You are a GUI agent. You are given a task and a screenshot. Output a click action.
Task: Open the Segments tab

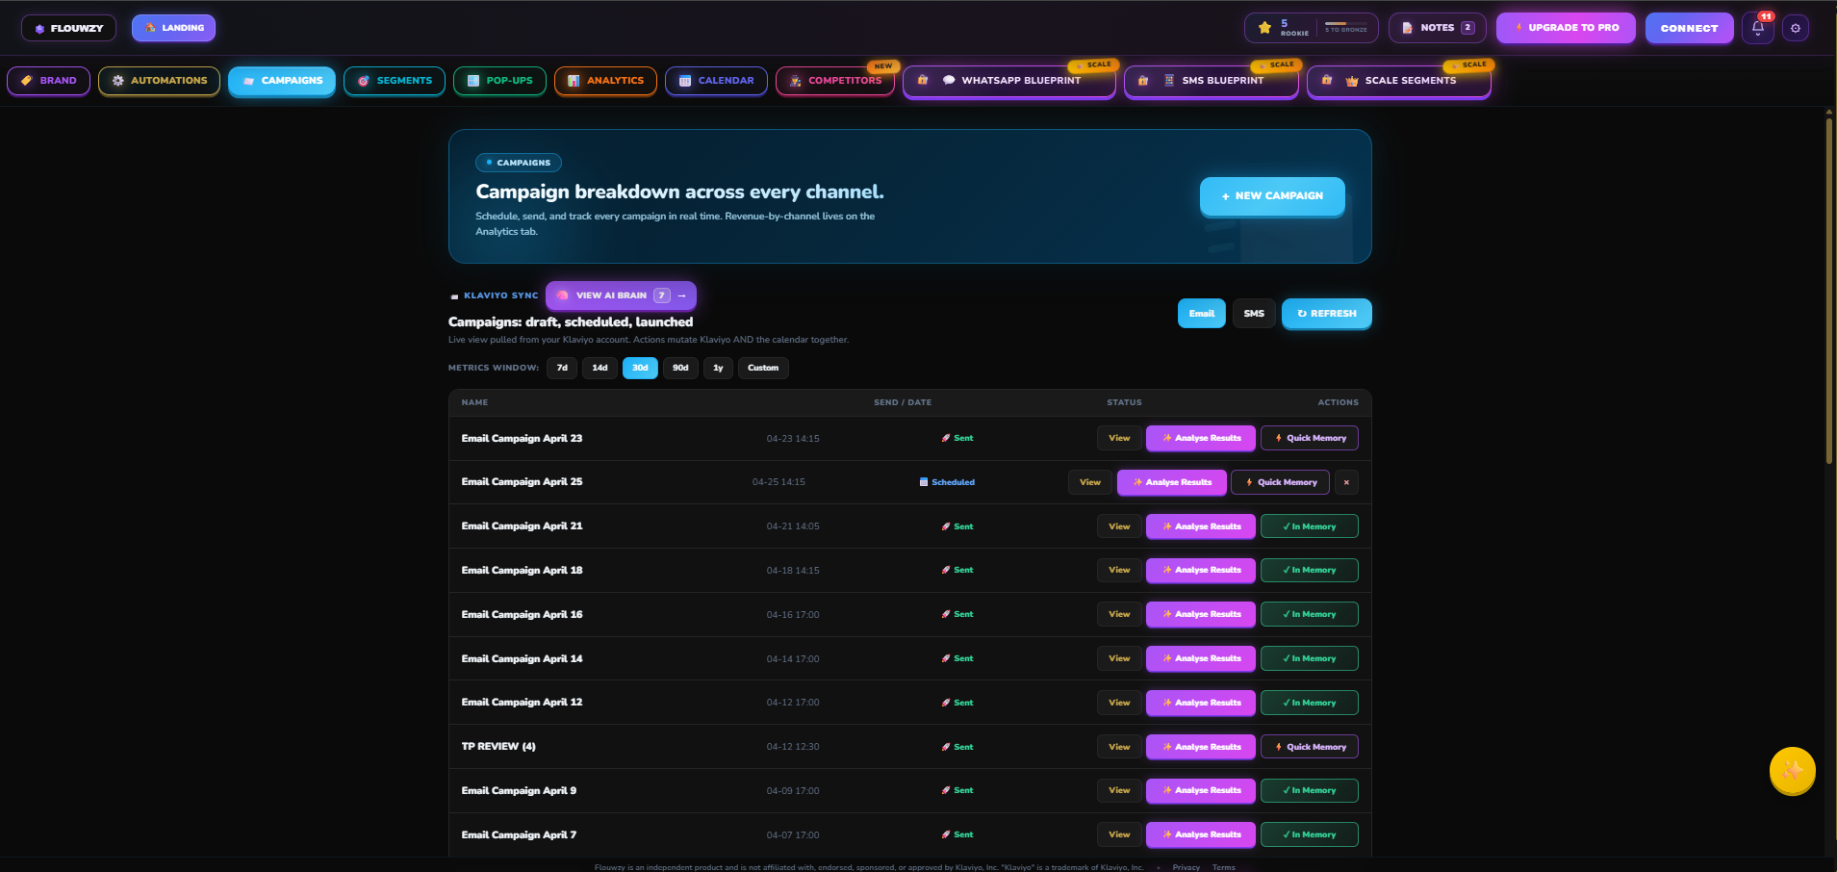(x=395, y=81)
